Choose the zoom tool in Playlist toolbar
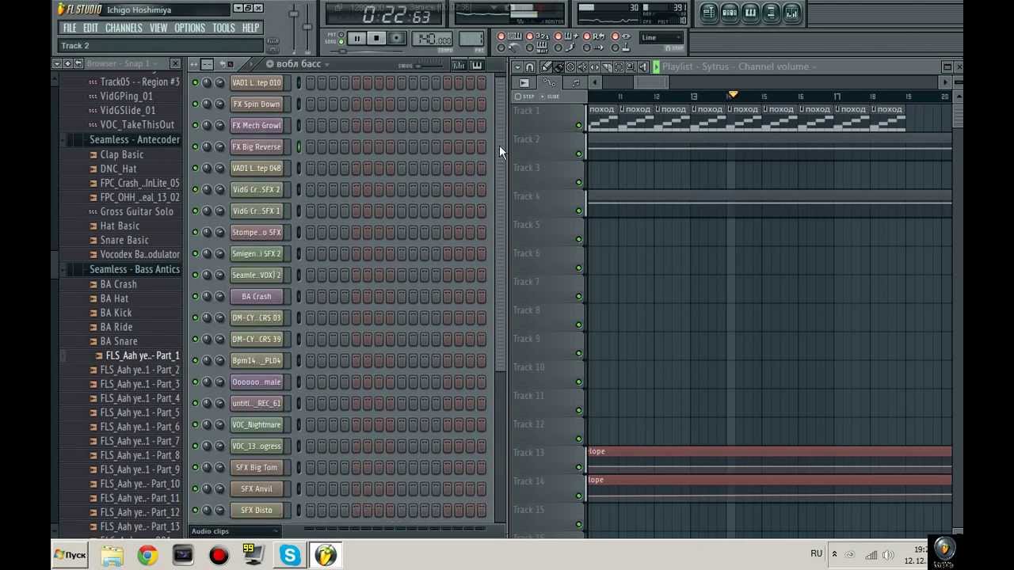The width and height of the screenshot is (1014, 570). click(x=631, y=66)
